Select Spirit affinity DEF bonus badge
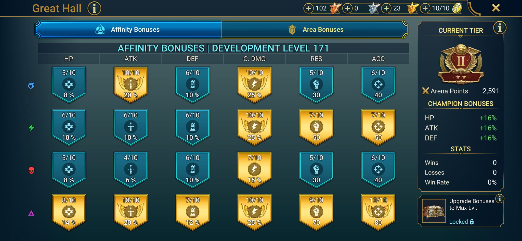Image resolution: width=522 pixels, height=241 pixels. 193,127
